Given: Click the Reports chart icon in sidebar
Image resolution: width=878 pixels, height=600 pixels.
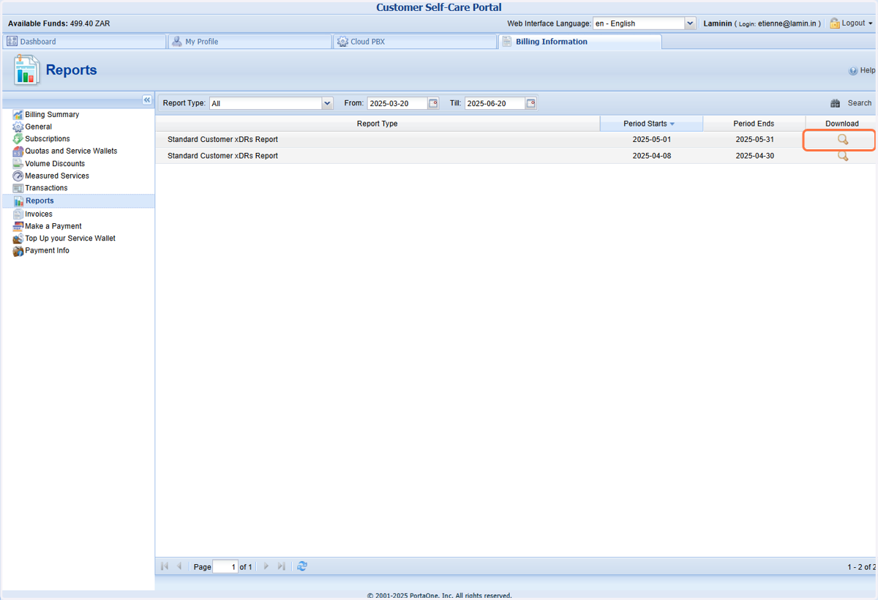Looking at the screenshot, I should pyautogui.click(x=18, y=201).
